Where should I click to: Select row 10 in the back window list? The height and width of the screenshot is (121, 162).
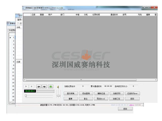(x=12, y=69)
